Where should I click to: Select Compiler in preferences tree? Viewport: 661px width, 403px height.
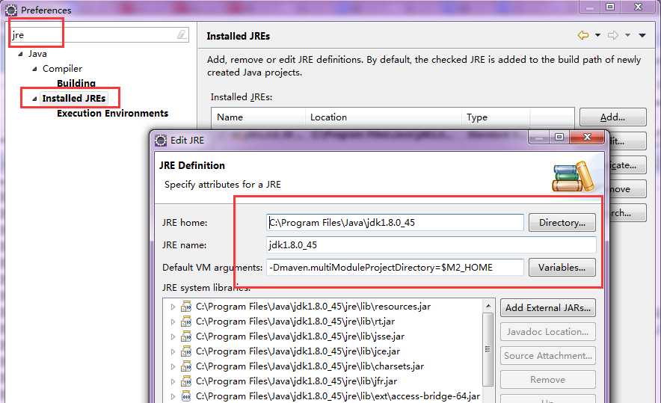coord(62,68)
